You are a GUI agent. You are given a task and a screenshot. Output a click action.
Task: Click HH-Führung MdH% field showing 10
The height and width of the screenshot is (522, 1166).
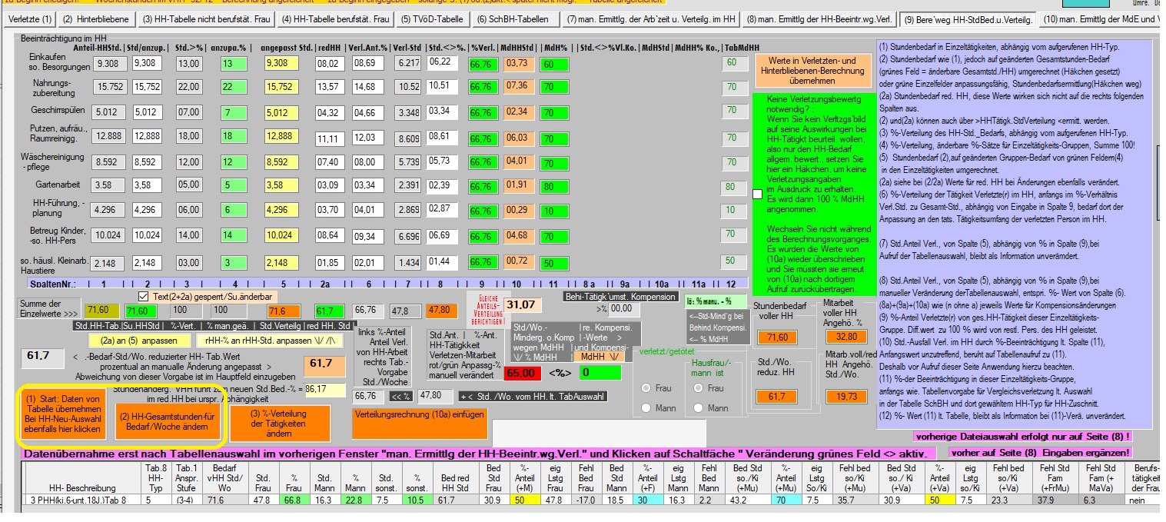pyautogui.click(x=553, y=210)
